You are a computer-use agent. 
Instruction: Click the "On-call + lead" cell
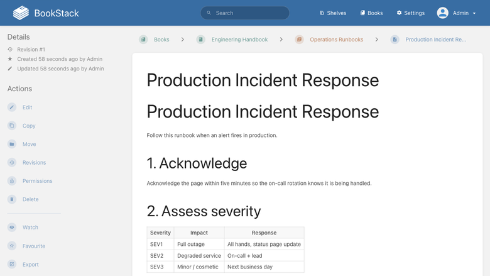[264, 255]
